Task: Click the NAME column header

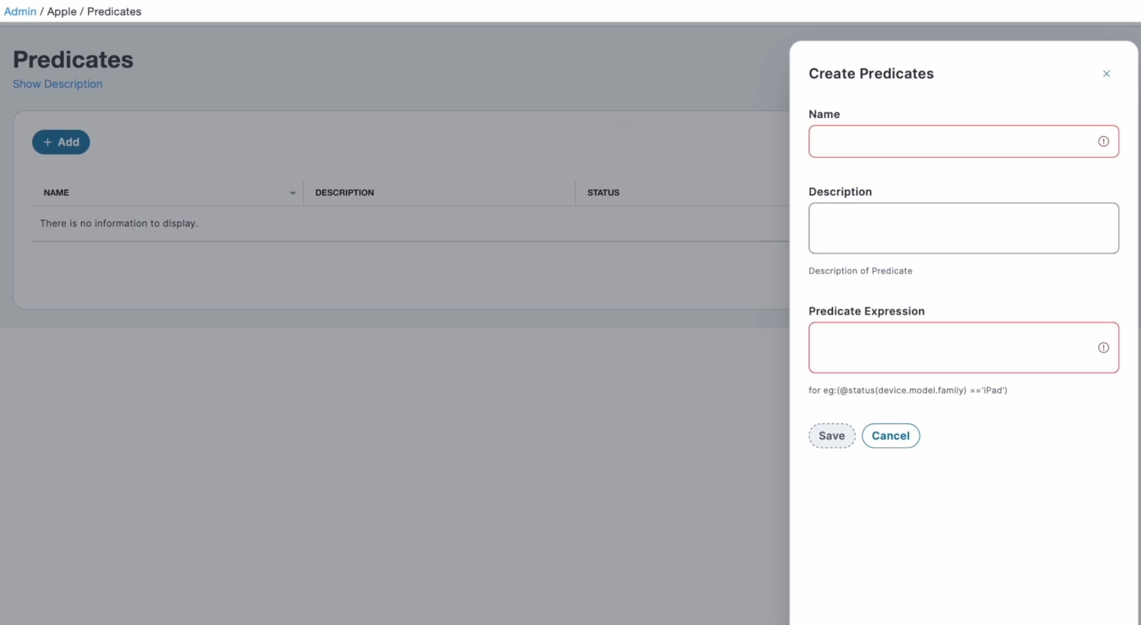Action: (x=57, y=193)
